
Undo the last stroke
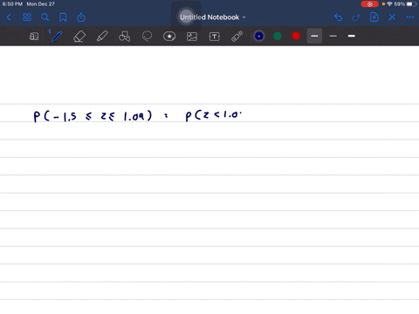338,17
